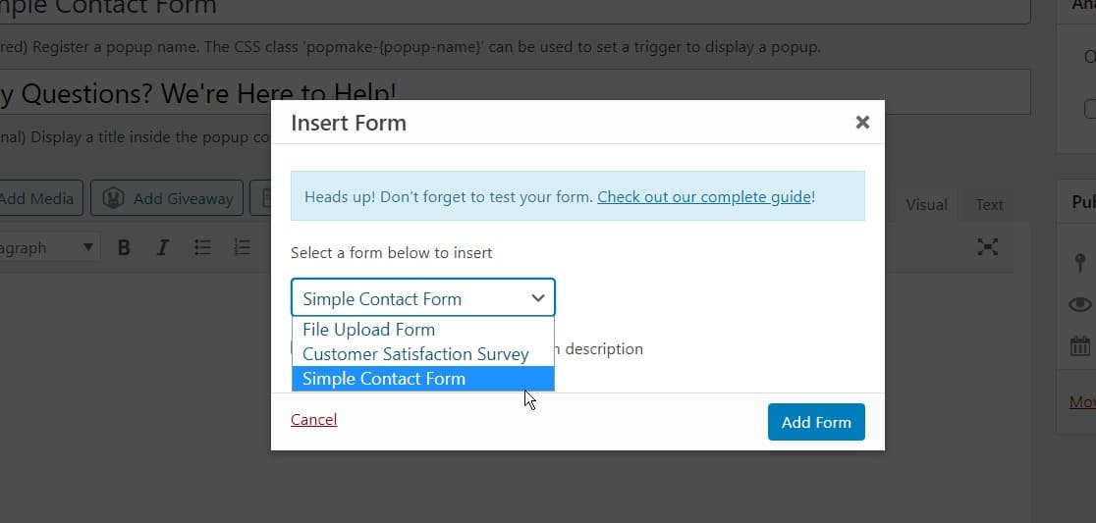This screenshot has height=523, width=1096.
Task: Toggle distraction-free fullscreen editor icon
Action: 987,246
